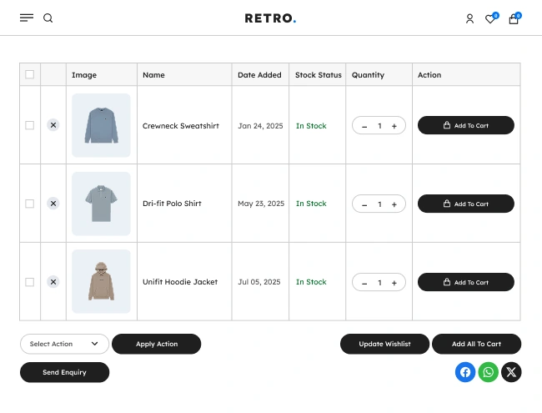Click the Send Enquiry button
The width and height of the screenshot is (542, 413).
click(x=65, y=372)
